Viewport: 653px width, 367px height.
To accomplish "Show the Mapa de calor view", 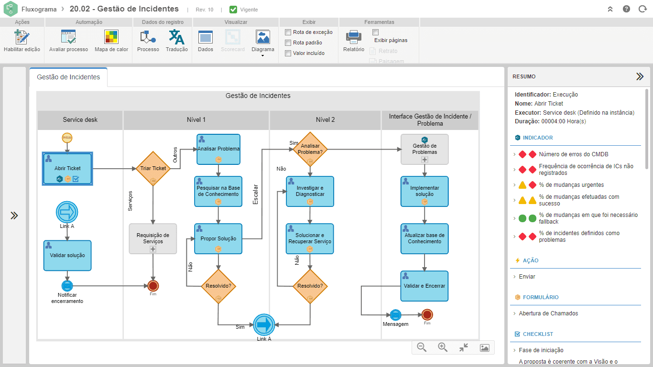I will (x=111, y=37).
